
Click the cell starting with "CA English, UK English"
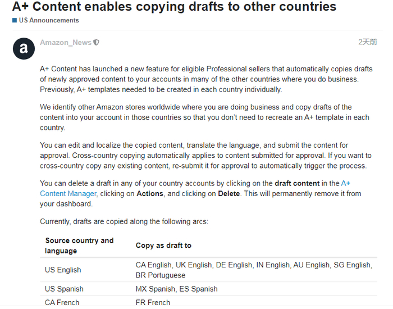click(x=253, y=270)
